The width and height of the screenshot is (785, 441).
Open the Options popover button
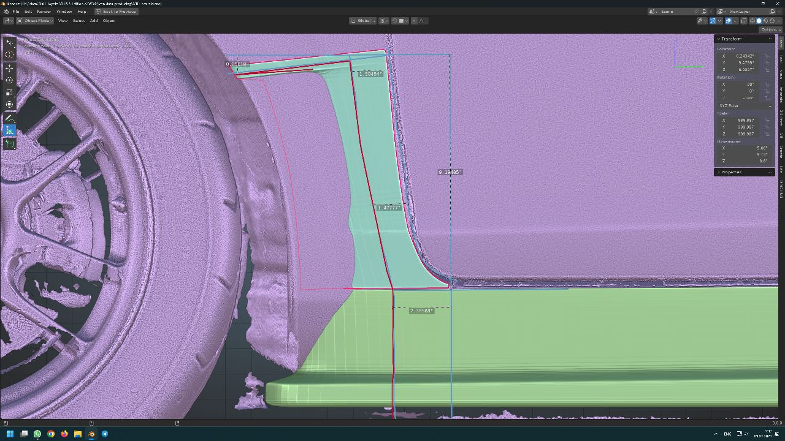point(769,29)
